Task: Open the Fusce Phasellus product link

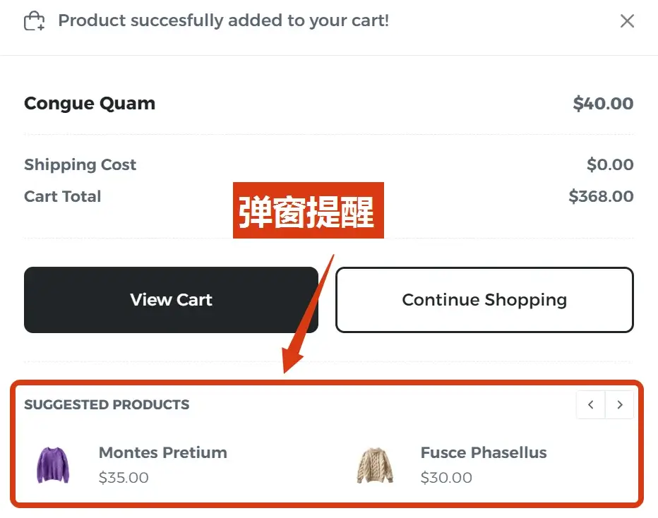Action: pos(484,453)
